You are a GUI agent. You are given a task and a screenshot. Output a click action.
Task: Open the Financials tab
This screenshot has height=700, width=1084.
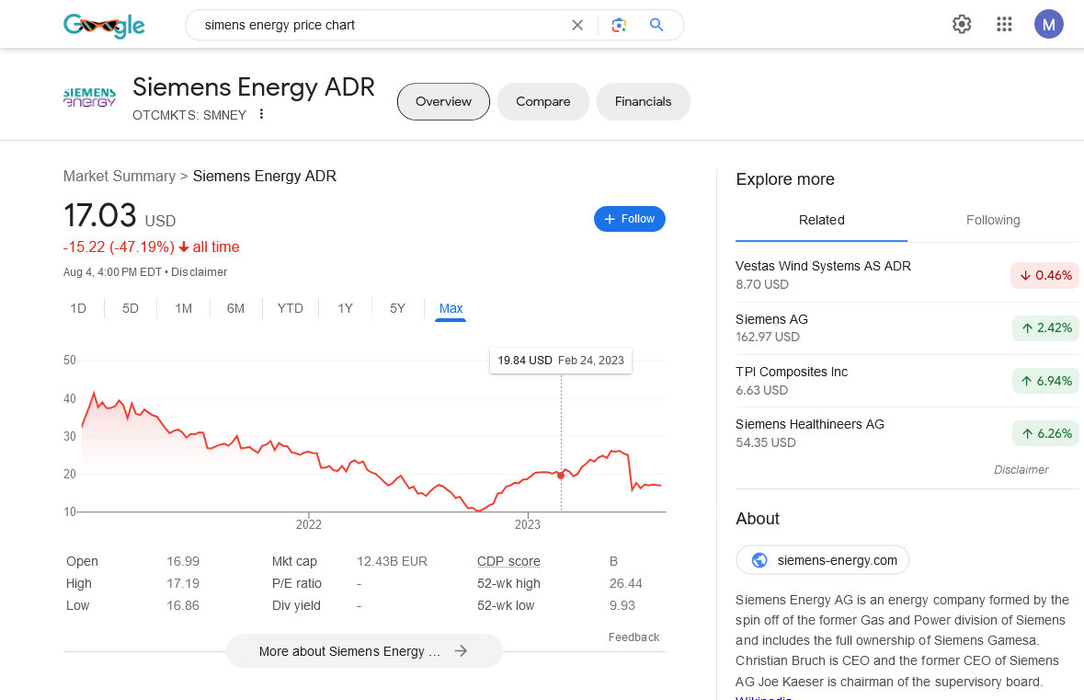[643, 102]
